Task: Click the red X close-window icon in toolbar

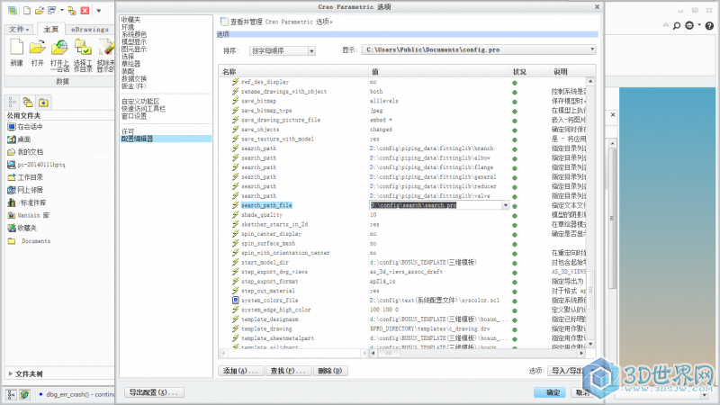Action: (x=85, y=10)
